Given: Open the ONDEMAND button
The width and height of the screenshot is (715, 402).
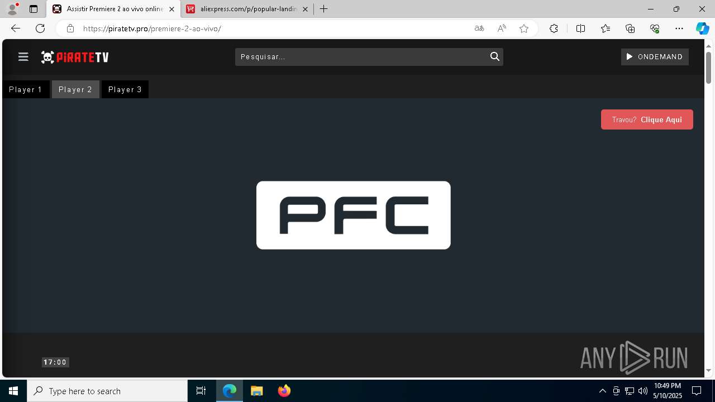Looking at the screenshot, I should 655,56.
